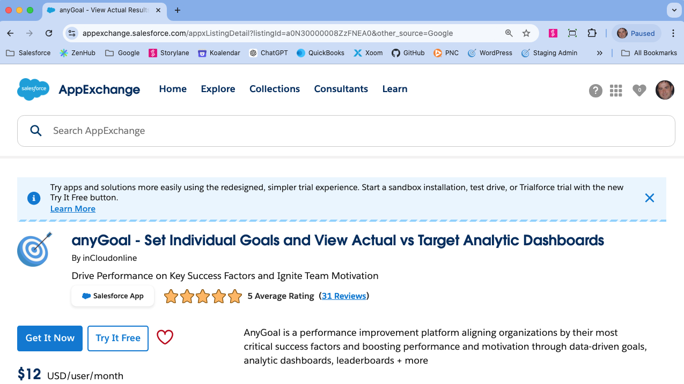This screenshot has width=684, height=384.
Task: Click the AppExchange help question mark icon
Action: coord(595,91)
